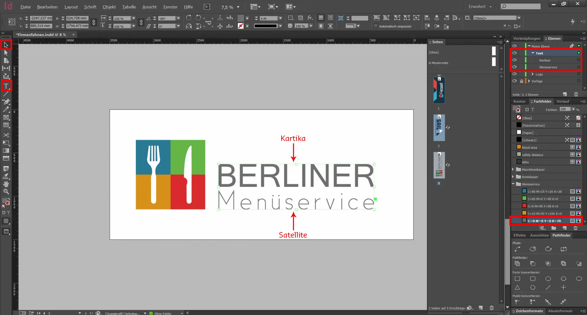587x315 pixels.
Task: Open the zoom level dropdown
Action: [238, 7]
